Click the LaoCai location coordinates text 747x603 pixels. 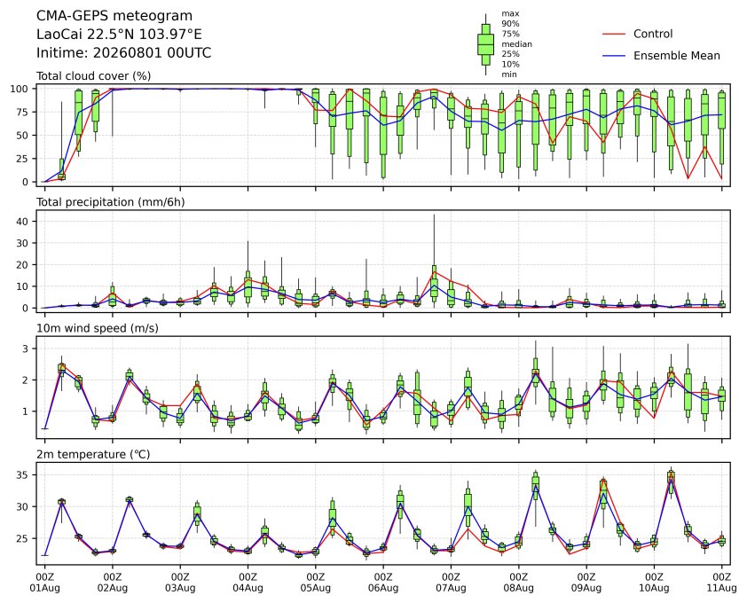click(x=119, y=35)
